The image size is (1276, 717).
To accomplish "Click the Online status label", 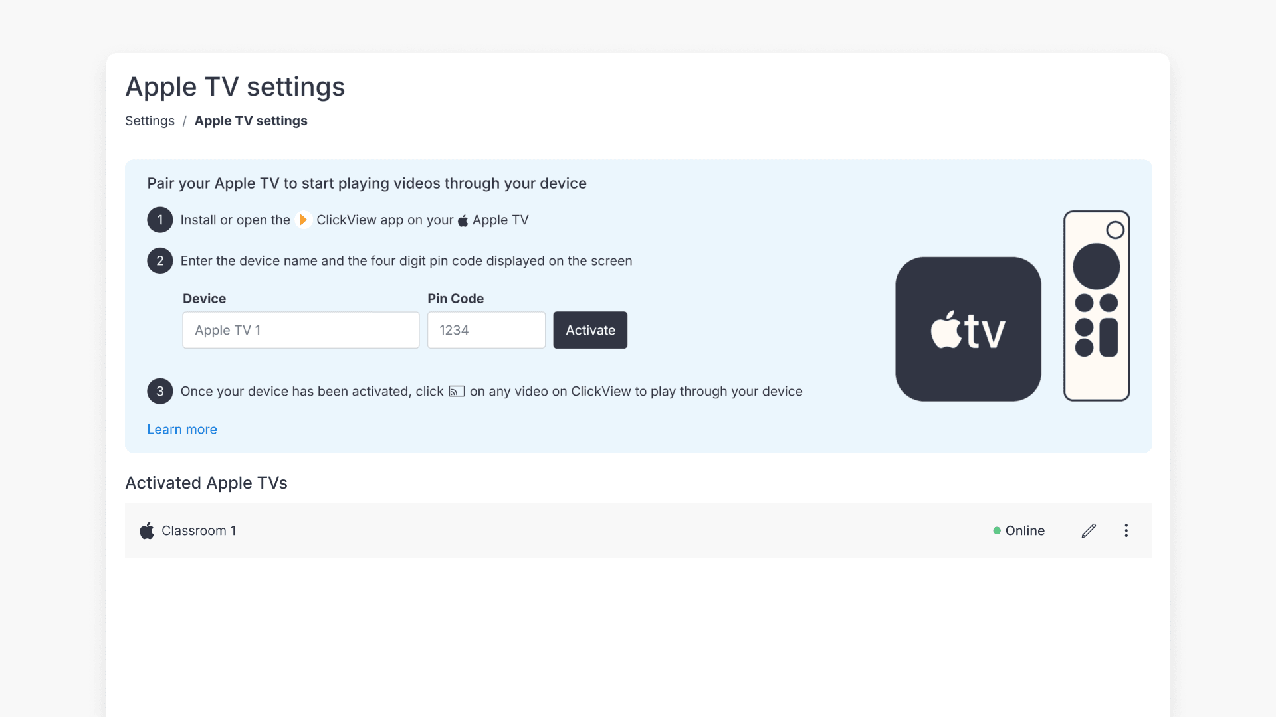I will coord(1025,530).
